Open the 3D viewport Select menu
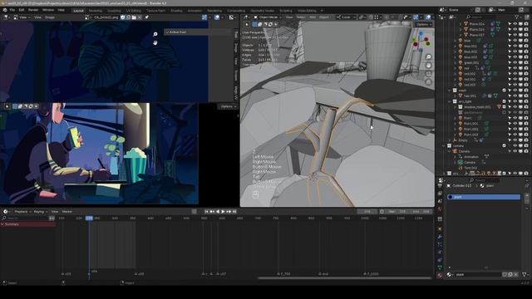The width and height of the screenshot is (532, 299). [301, 17]
